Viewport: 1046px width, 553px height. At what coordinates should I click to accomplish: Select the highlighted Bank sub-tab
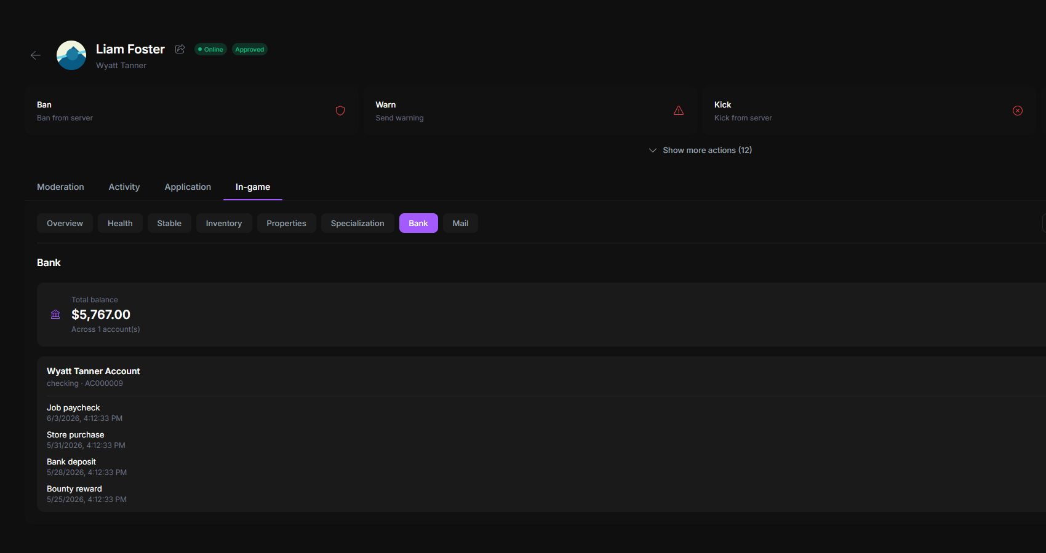[418, 223]
